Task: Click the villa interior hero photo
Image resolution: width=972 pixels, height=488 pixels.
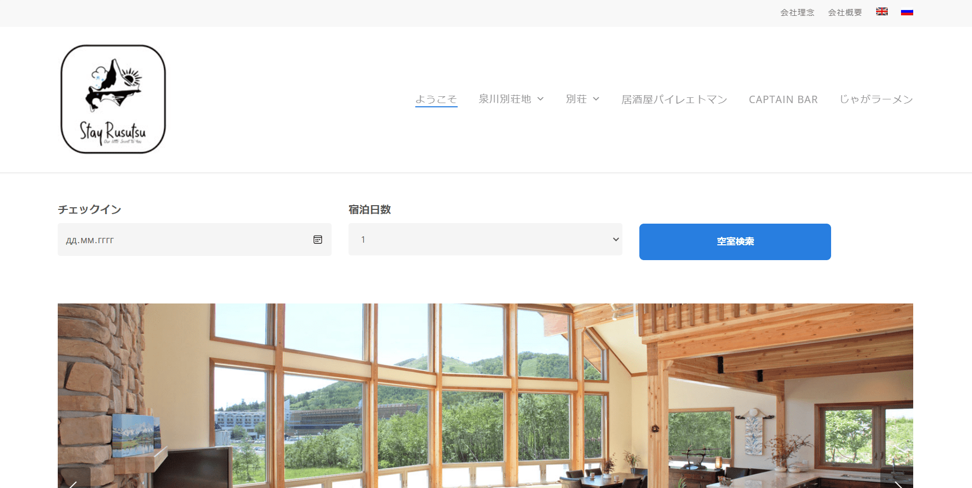Action: pyautogui.click(x=485, y=395)
